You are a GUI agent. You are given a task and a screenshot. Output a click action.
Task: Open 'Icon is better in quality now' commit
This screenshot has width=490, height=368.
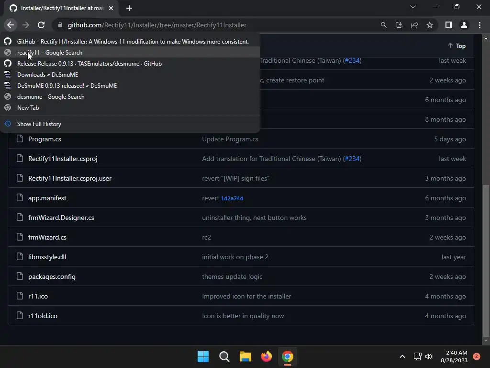pyautogui.click(x=243, y=316)
